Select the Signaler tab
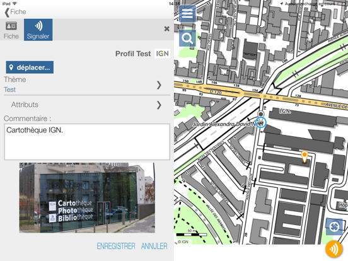This screenshot has width=348, height=261. [x=38, y=30]
